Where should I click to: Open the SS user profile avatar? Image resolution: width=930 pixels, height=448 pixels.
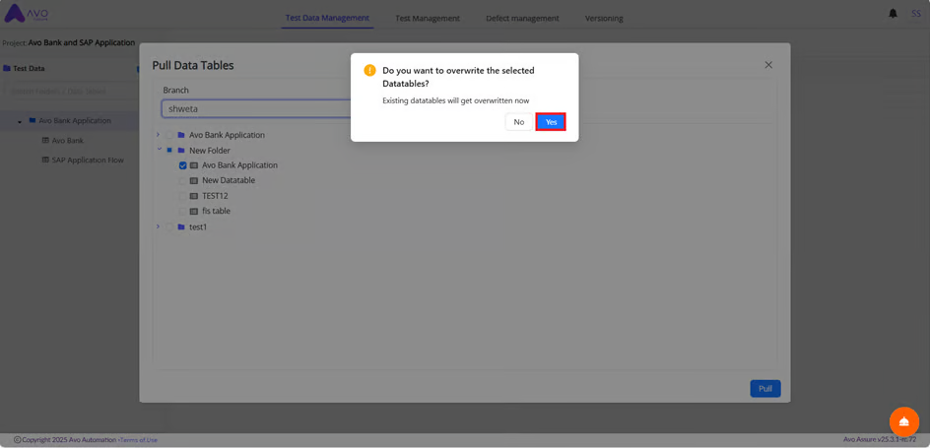(x=915, y=14)
